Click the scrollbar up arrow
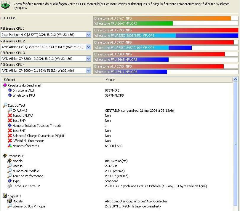Image resolution: width=240 pixels, height=211 pixels. (x=236, y=79)
